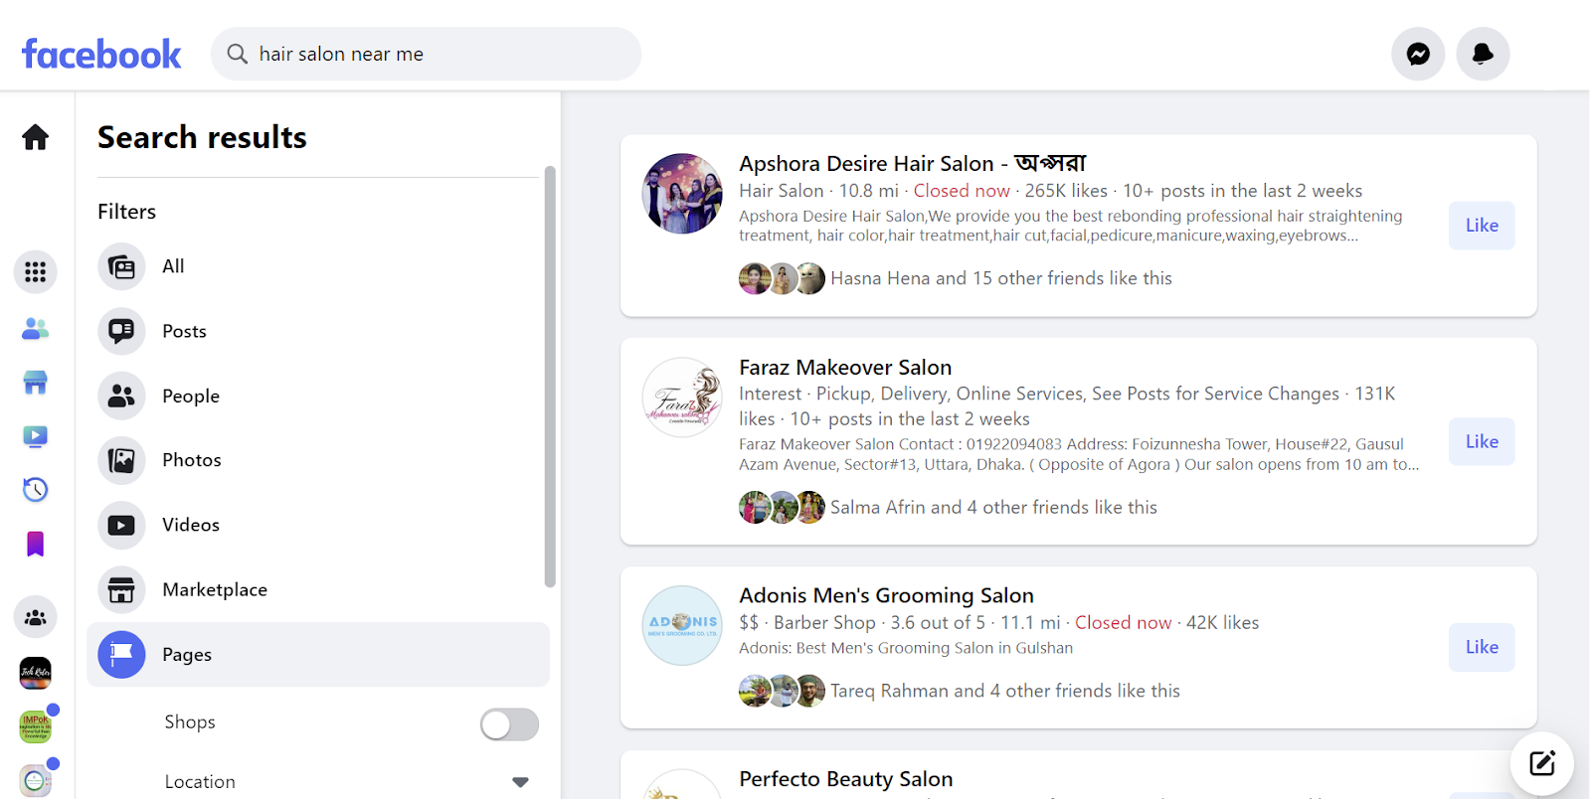
Task: Open the notifications bell
Action: click(1483, 54)
